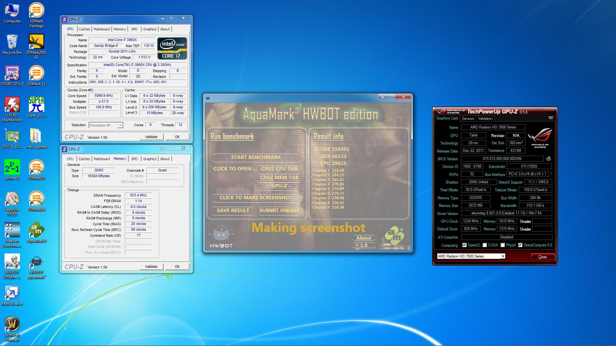Select the Mark Reader desktop icon
Image resolution: width=616 pixels, height=346 pixels.
pyautogui.click(x=12, y=295)
